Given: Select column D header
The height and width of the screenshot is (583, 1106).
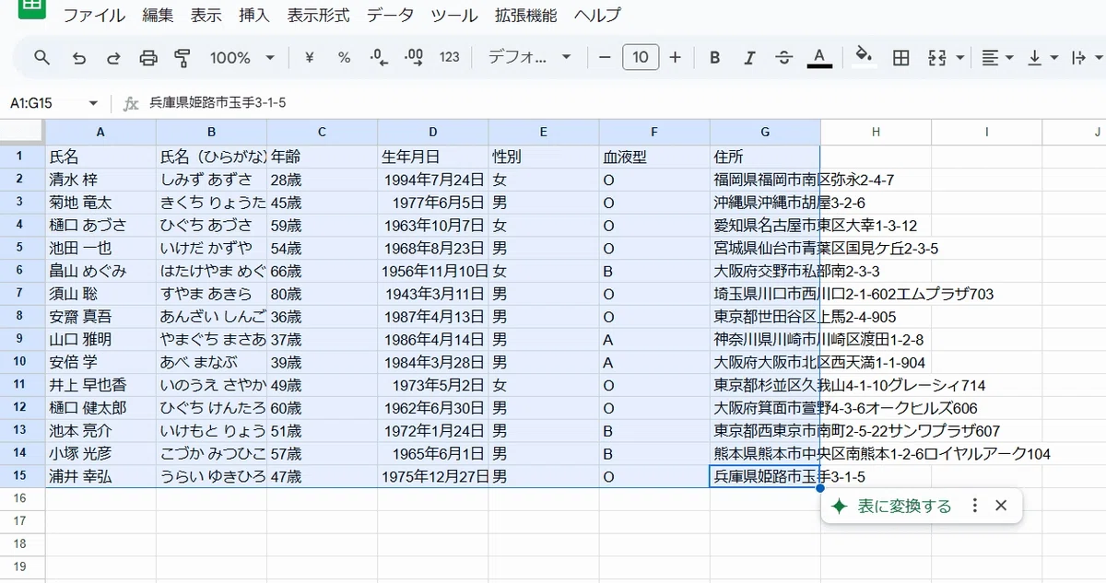Looking at the screenshot, I should [432, 132].
